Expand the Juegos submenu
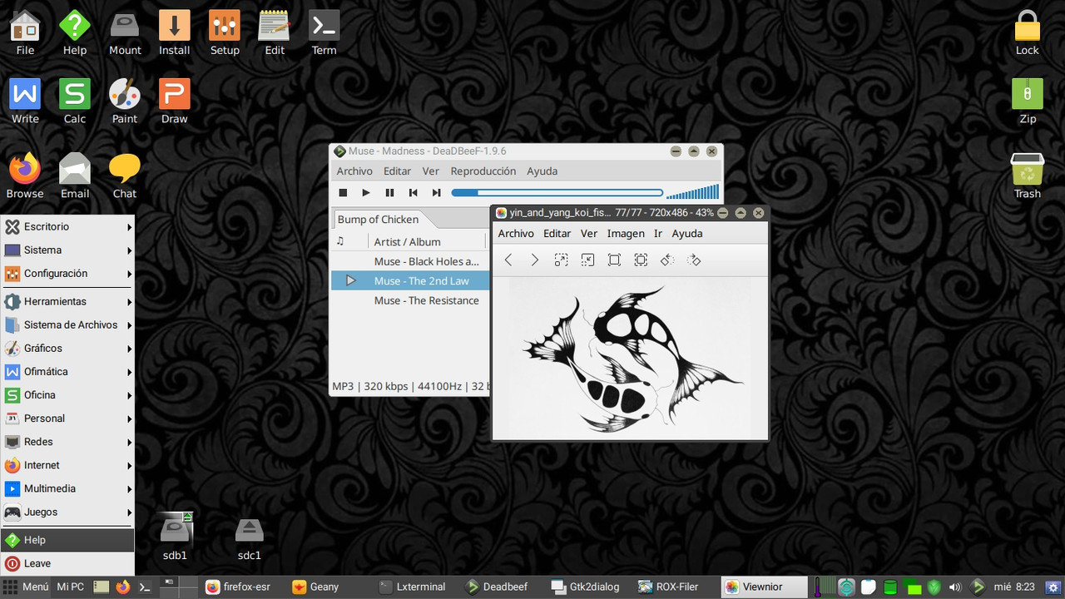 tap(67, 512)
